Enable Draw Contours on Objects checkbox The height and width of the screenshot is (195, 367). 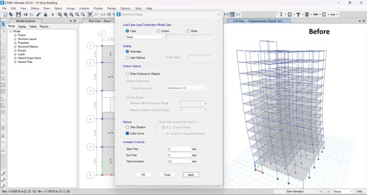(x=127, y=74)
